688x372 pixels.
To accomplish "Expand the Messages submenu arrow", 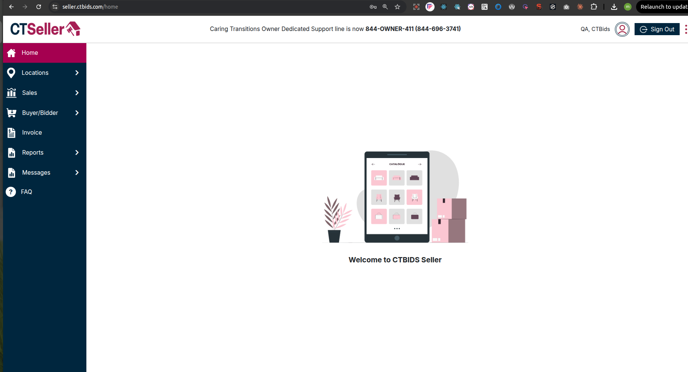I will point(77,172).
